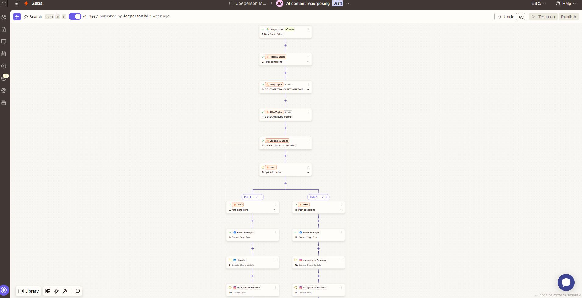Open the sidebar components grid icon
The height and width of the screenshot is (298, 582).
click(4, 17)
